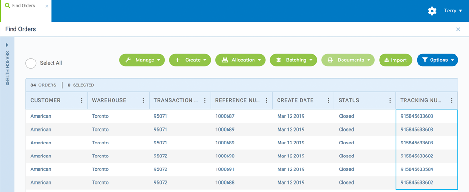469x192 pixels.
Task: Open Reference Number column menu dots
Action: point(266,101)
